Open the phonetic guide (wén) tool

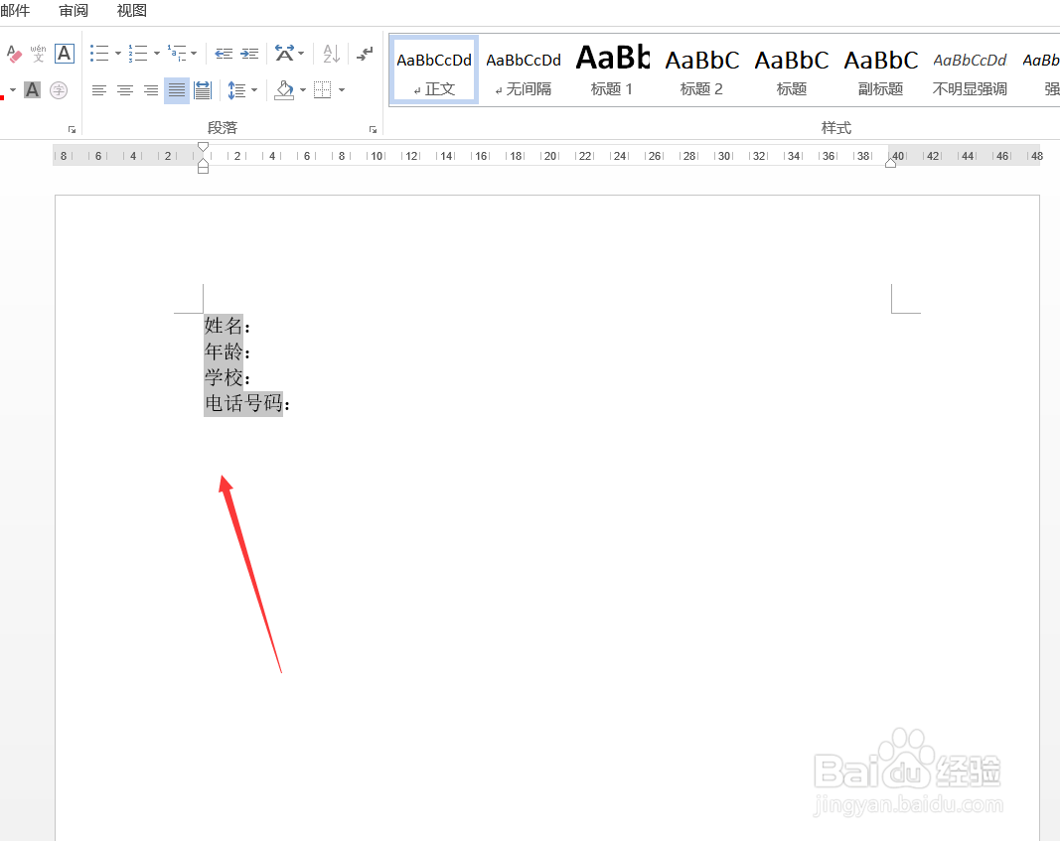pyautogui.click(x=38, y=54)
